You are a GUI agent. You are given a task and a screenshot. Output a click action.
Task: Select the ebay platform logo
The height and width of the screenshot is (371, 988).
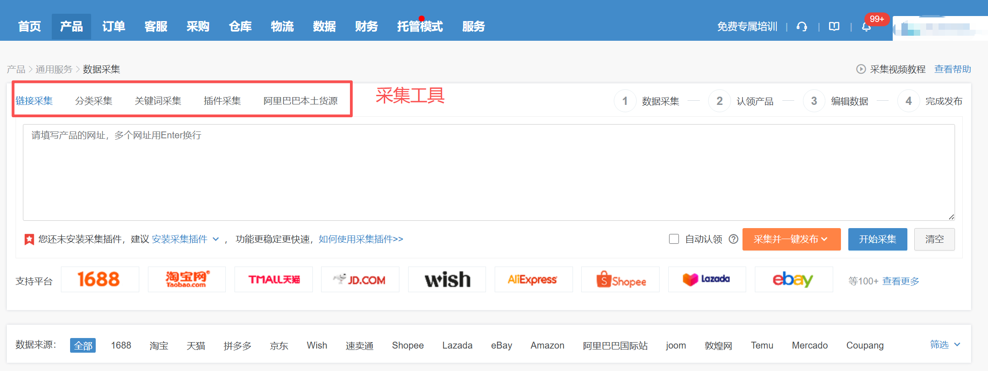(x=794, y=279)
